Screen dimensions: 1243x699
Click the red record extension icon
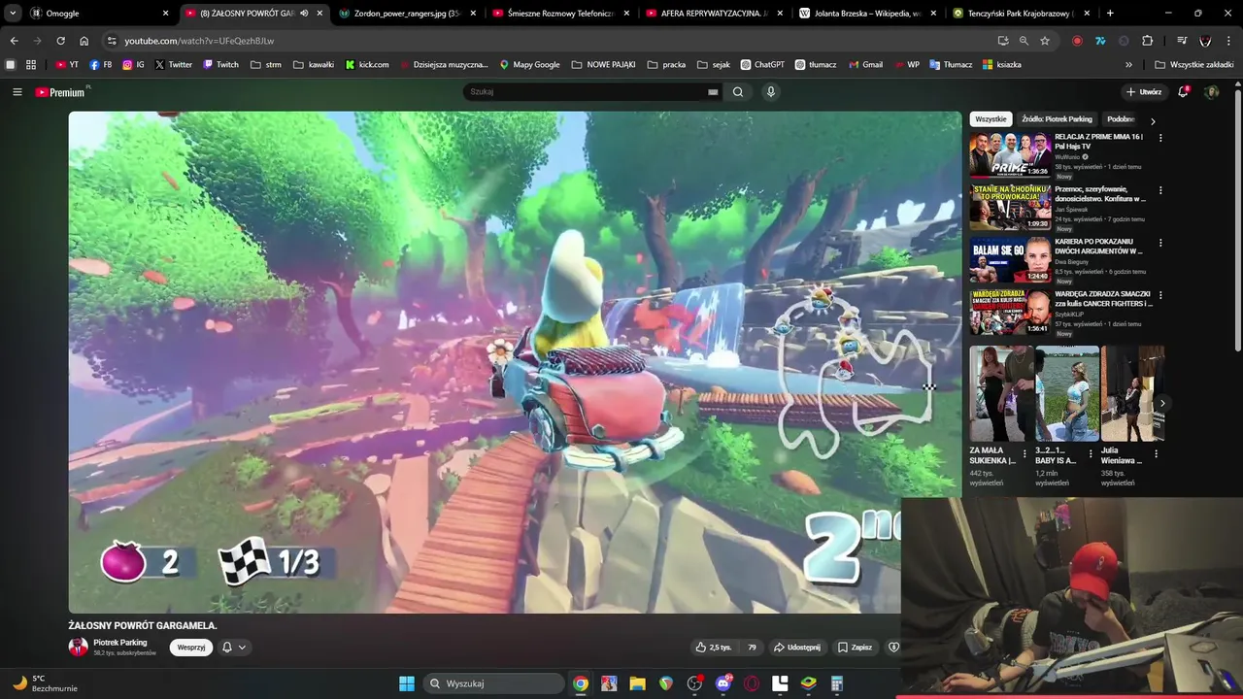point(1077,41)
